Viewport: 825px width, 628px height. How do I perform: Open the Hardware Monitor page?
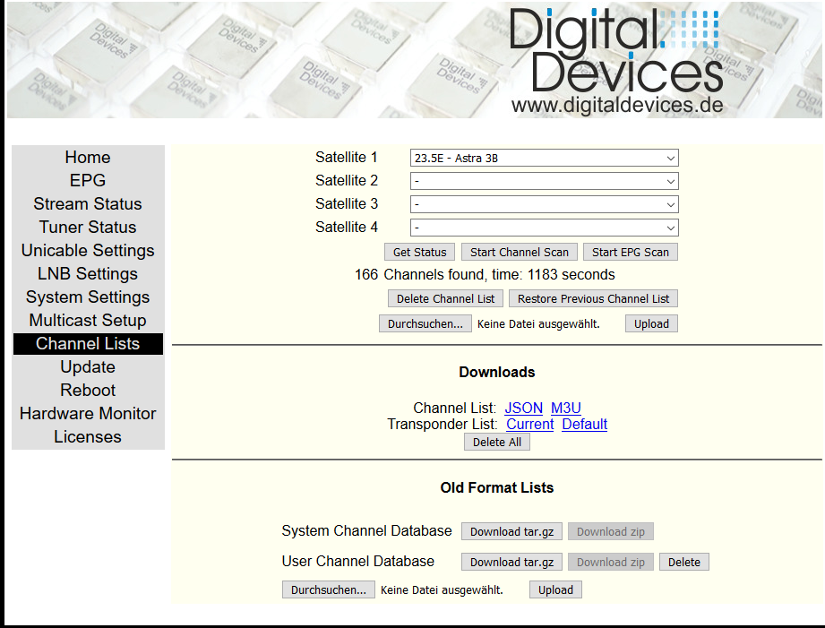point(88,414)
